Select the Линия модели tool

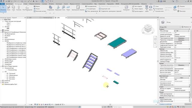tap(137, 9)
